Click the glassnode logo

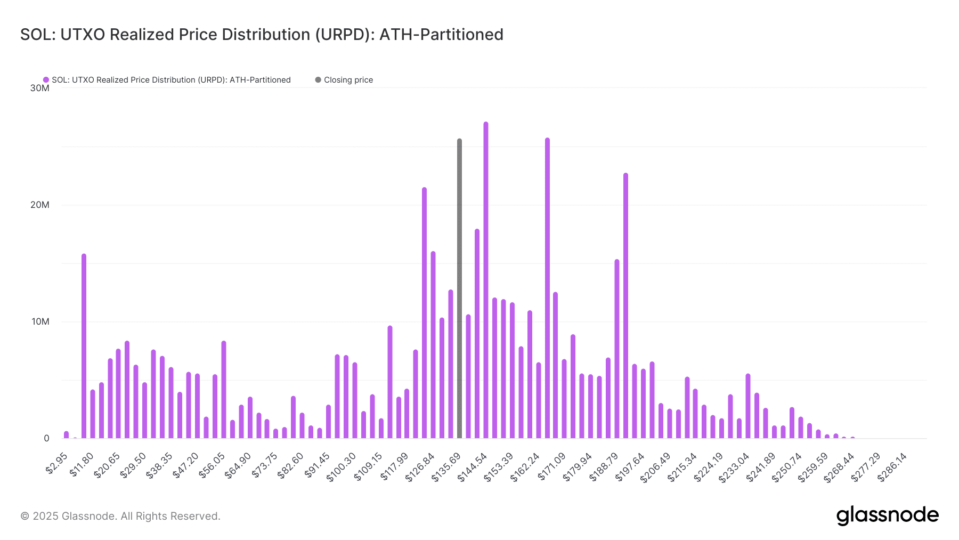888,515
